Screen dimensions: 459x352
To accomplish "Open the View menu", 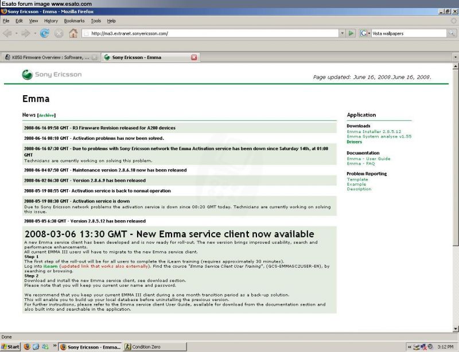I will click(33, 21).
